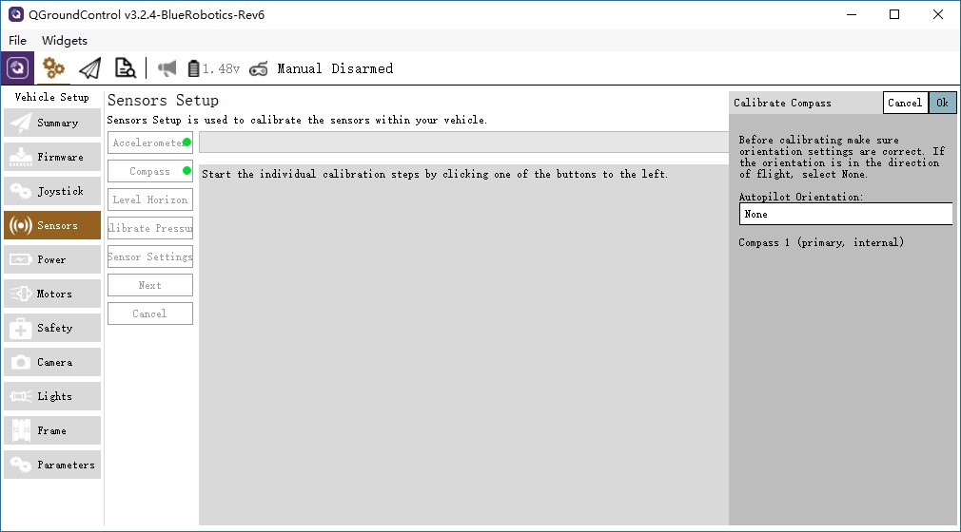Viewport: 961px width, 532px height.
Task: Switch to Plan view paper-plane icon
Action: coord(89,68)
